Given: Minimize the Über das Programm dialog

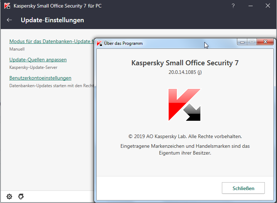Looking at the screenshot, I should pyautogui.click(x=242, y=42).
